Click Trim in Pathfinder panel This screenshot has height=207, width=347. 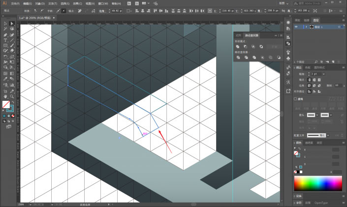pyautogui.click(x=246, y=58)
